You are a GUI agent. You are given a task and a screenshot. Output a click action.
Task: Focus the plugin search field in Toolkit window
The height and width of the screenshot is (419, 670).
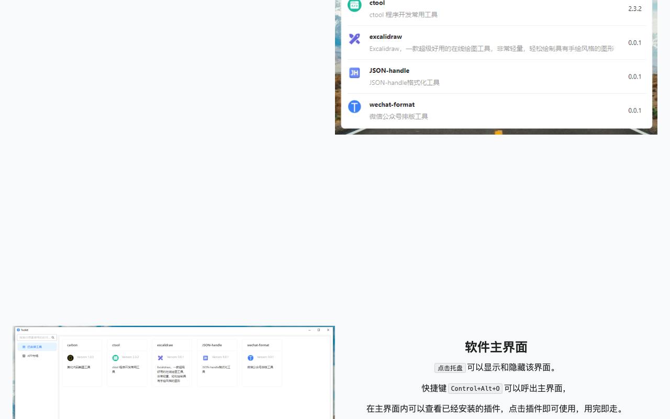pos(37,338)
